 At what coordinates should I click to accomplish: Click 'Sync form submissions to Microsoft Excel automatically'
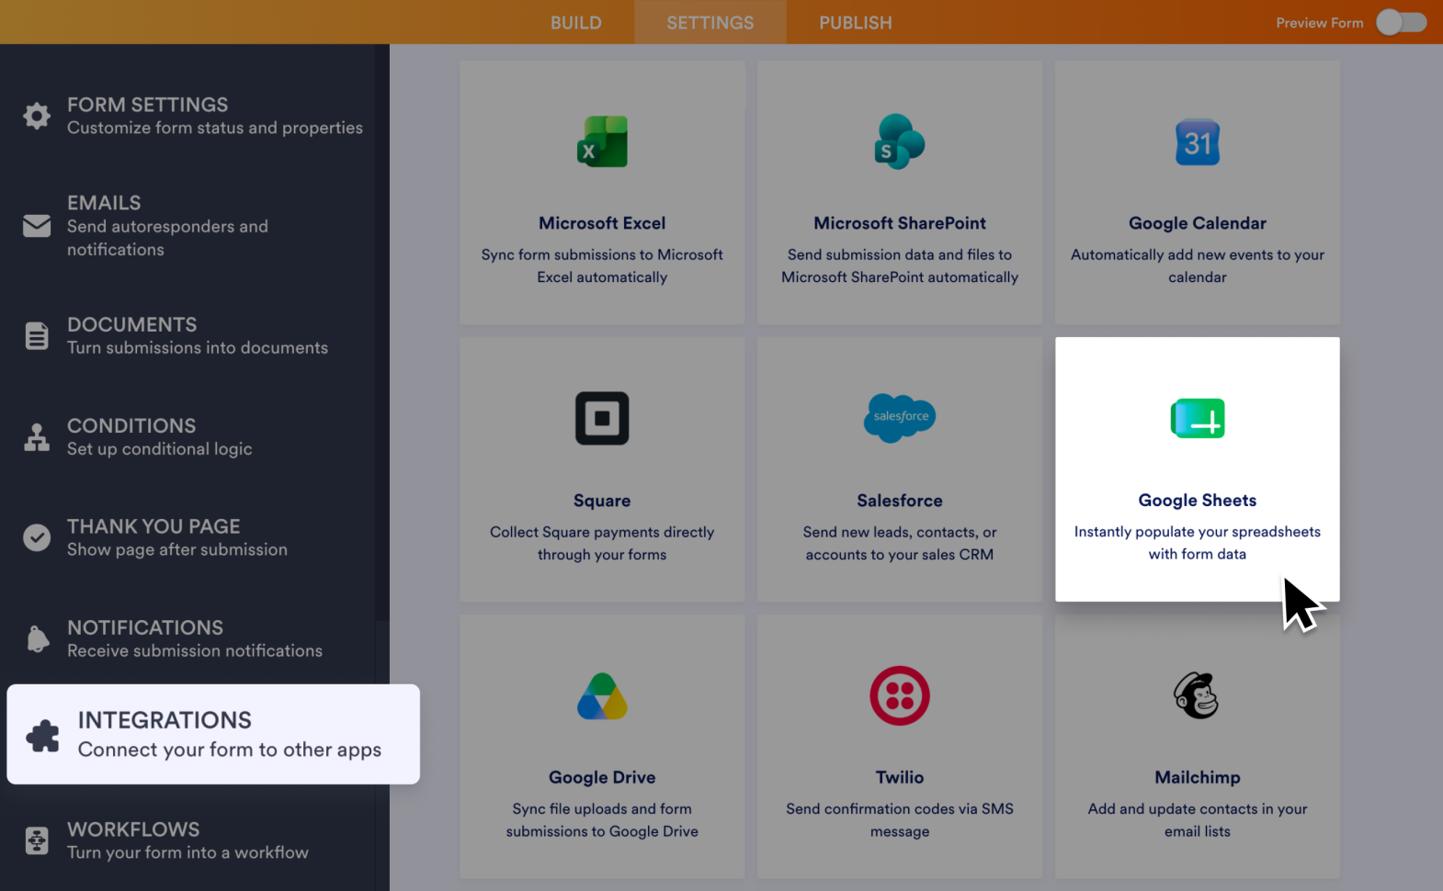click(602, 265)
